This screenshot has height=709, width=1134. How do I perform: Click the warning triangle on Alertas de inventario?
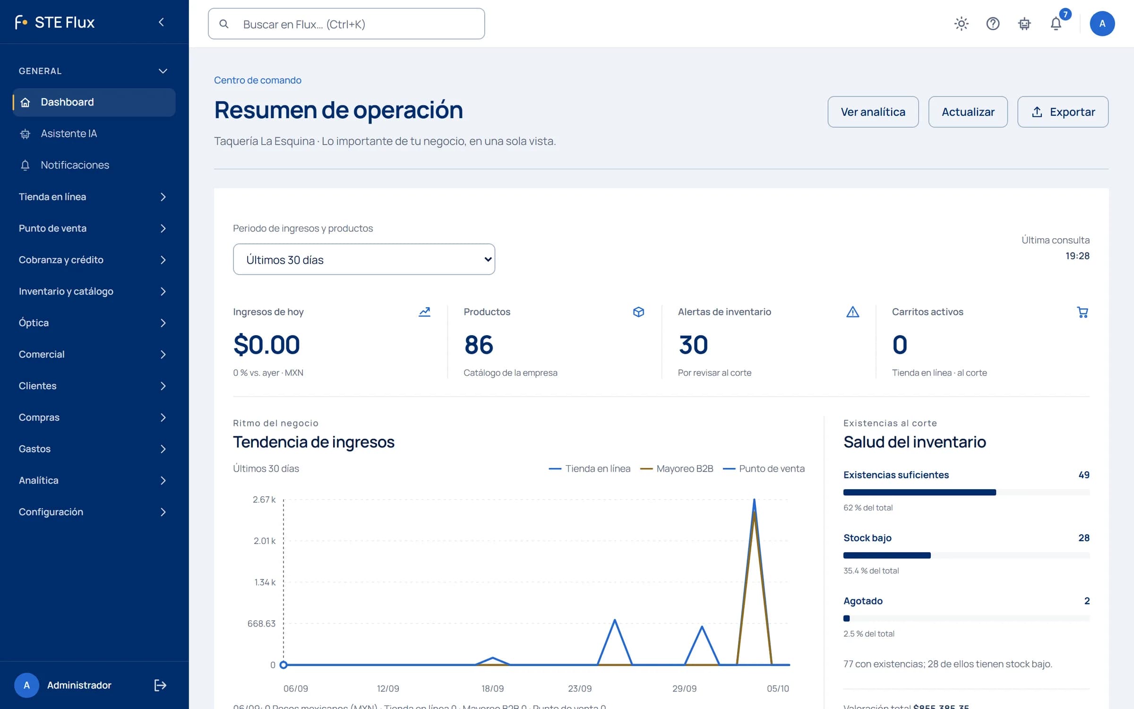(852, 312)
